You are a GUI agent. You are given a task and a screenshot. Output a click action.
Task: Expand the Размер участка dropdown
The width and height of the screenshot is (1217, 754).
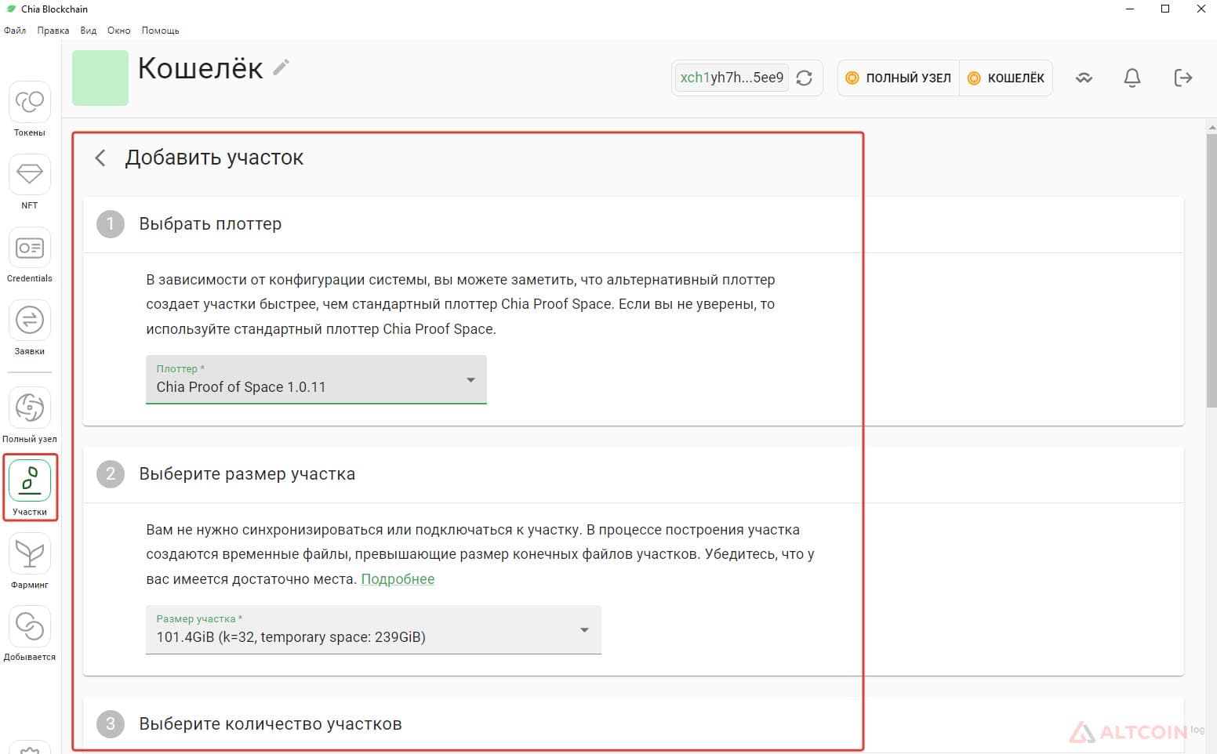tap(373, 630)
